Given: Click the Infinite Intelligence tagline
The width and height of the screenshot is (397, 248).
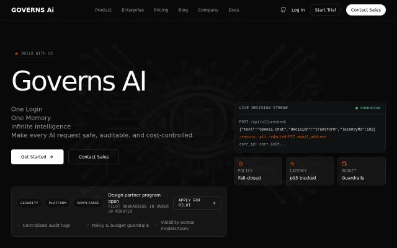Looking at the screenshot, I should [41, 126].
